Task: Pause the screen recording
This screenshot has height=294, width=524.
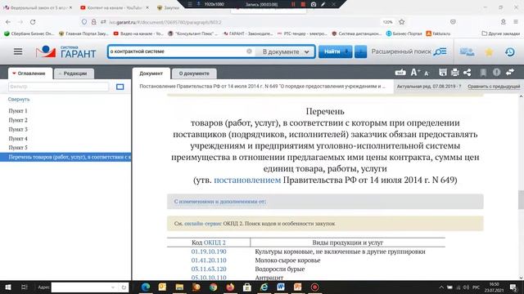Action: tap(293, 4)
